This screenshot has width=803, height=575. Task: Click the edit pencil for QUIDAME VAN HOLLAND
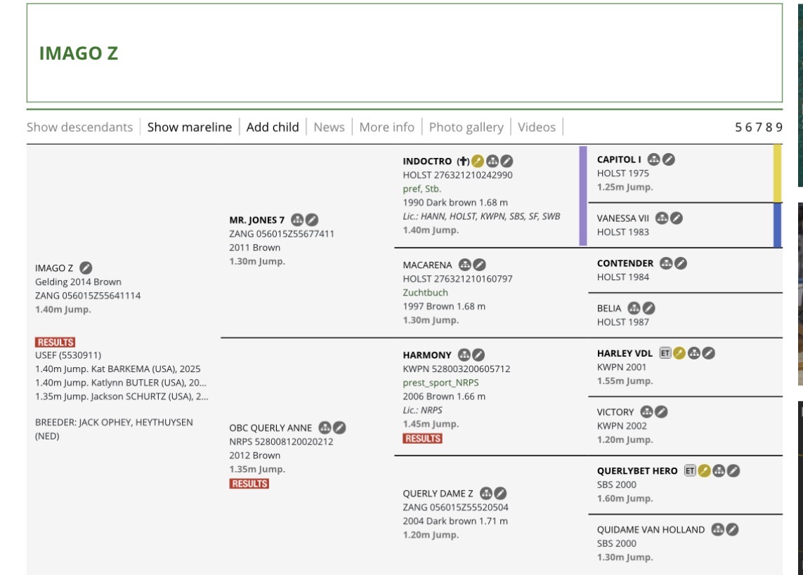tap(732, 529)
